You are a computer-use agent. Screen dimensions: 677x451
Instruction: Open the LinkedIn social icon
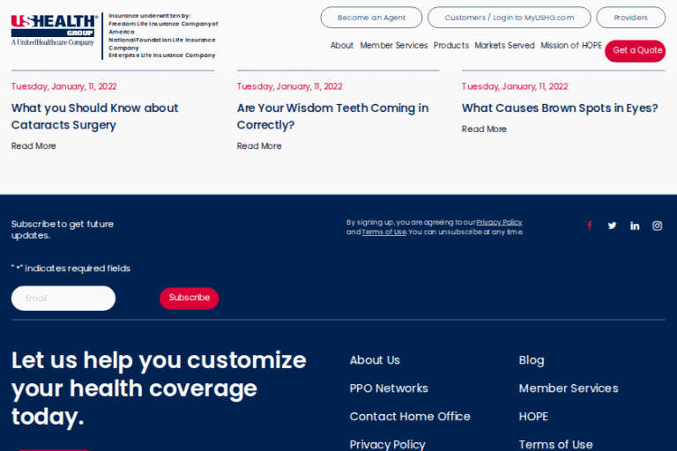coord(635,225)
